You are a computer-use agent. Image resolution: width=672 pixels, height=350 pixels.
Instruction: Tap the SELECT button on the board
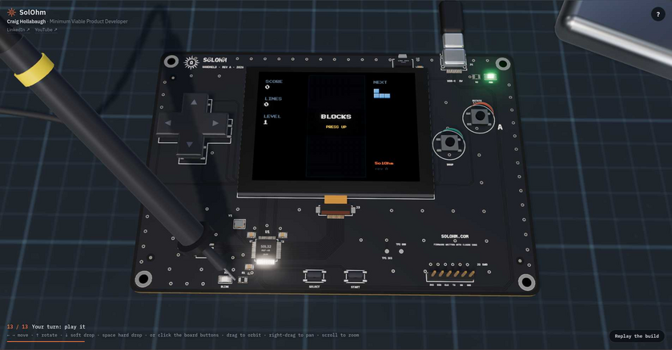coord(315,276)
